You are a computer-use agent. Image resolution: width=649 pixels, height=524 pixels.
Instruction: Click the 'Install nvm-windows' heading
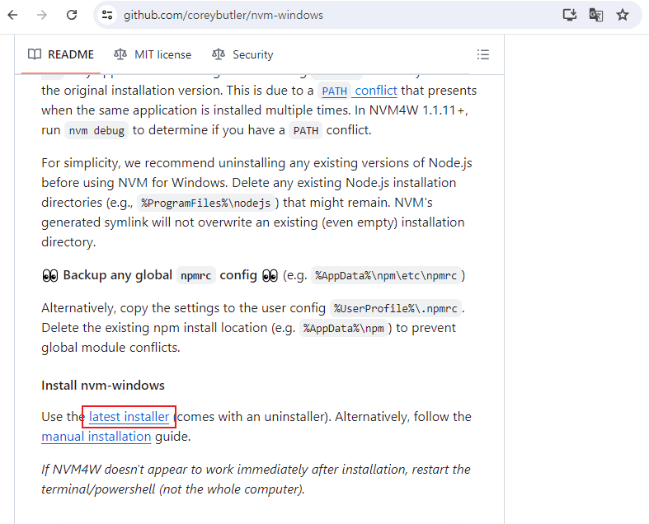[x=103, y=386]
